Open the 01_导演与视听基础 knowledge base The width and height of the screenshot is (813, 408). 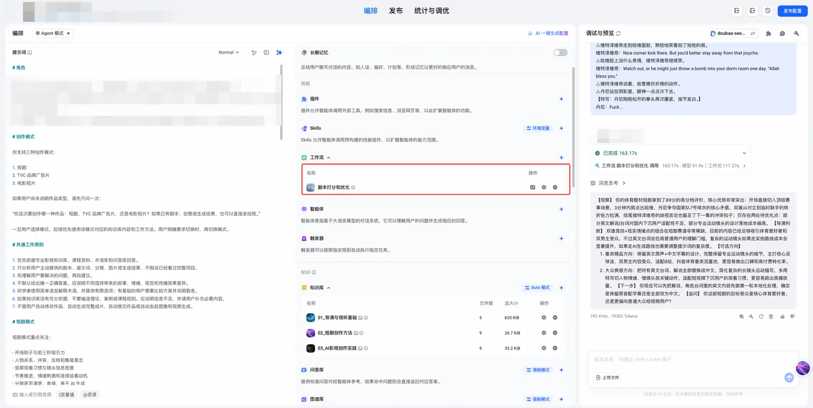click(337, 318)
